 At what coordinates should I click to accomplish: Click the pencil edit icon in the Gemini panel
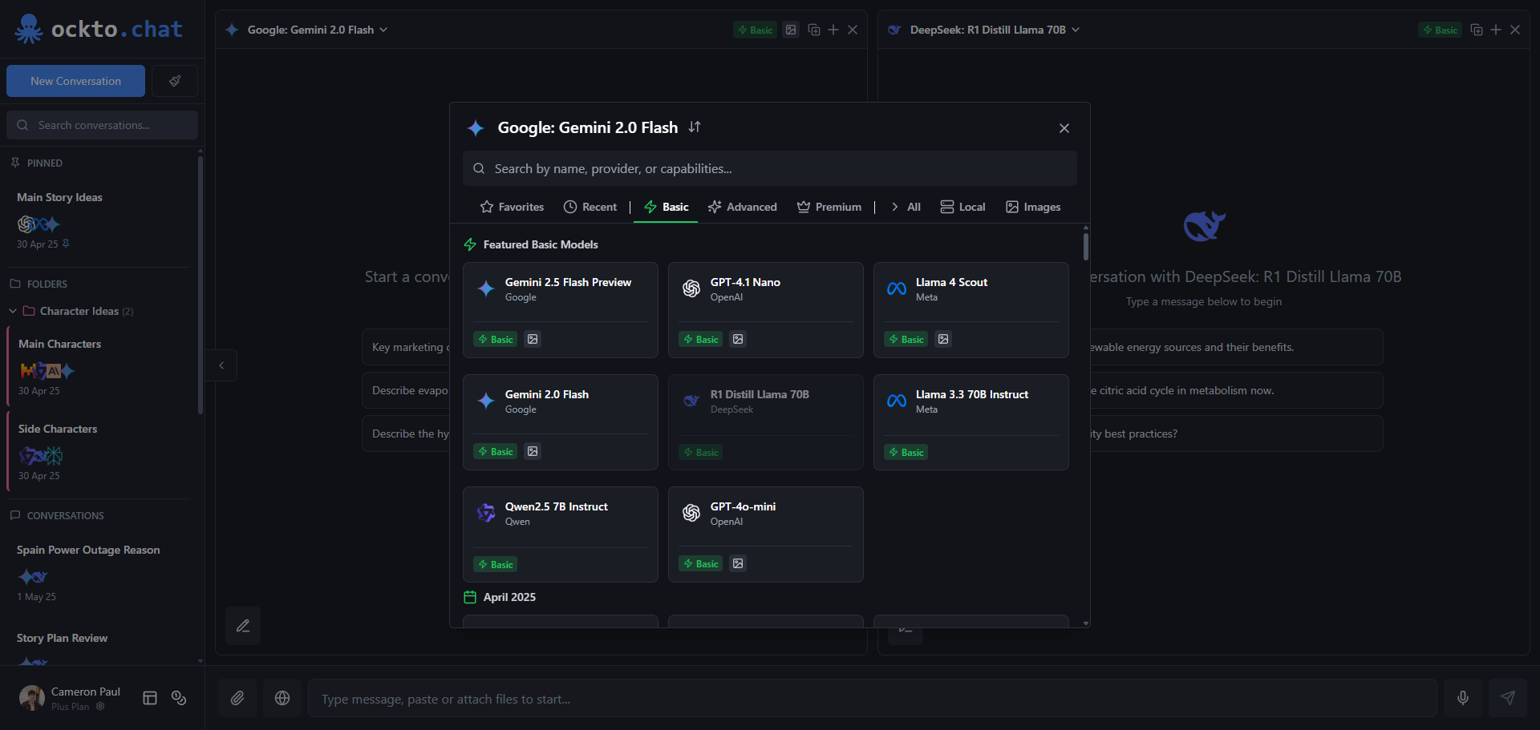[x=243, y=626]
